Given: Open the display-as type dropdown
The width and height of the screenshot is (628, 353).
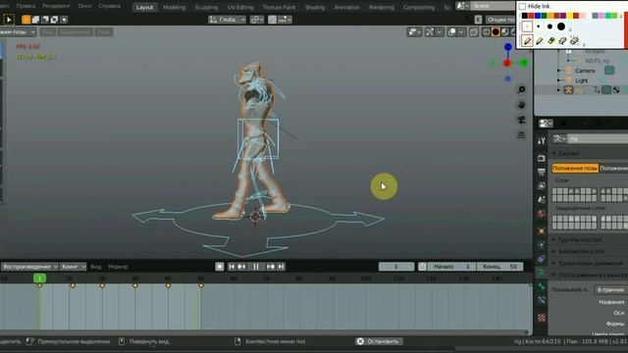Looking at the screenshot, I should (610, 290).
